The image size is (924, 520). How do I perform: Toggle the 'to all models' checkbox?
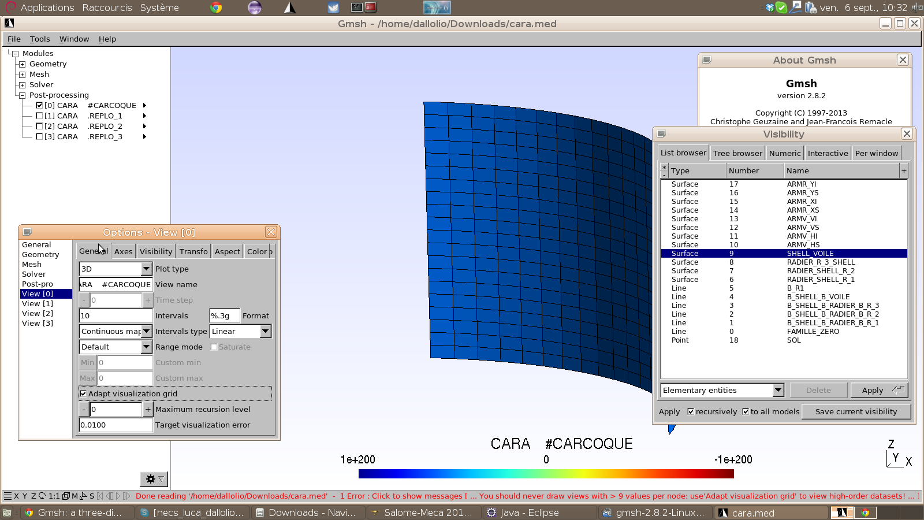[746, 411]
